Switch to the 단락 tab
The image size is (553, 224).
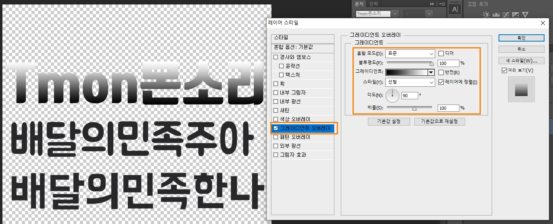(374, 4)
